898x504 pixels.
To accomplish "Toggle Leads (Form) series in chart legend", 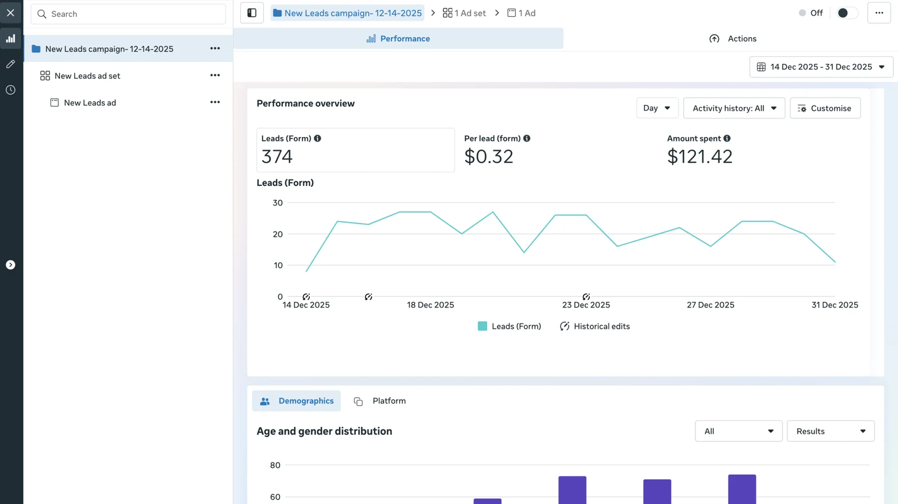I will pos(509,327).
